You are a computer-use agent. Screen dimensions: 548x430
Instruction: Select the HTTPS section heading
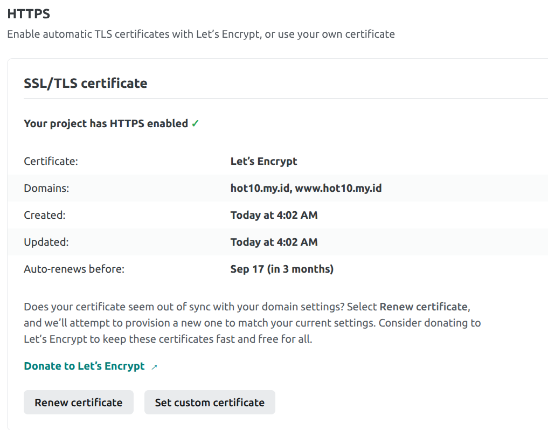tap(29, 14)
